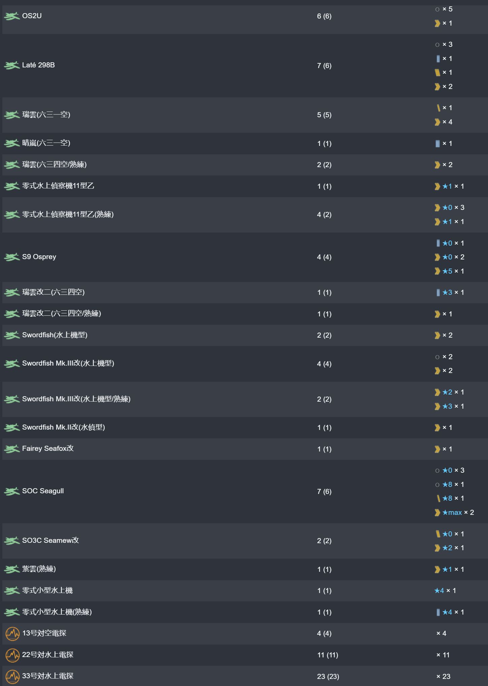Select the Swordfish(水上機型) equipment name
488x686 pixels.
tap(55, 335)
